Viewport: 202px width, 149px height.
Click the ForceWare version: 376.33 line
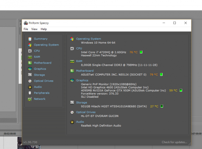(100, 94)
